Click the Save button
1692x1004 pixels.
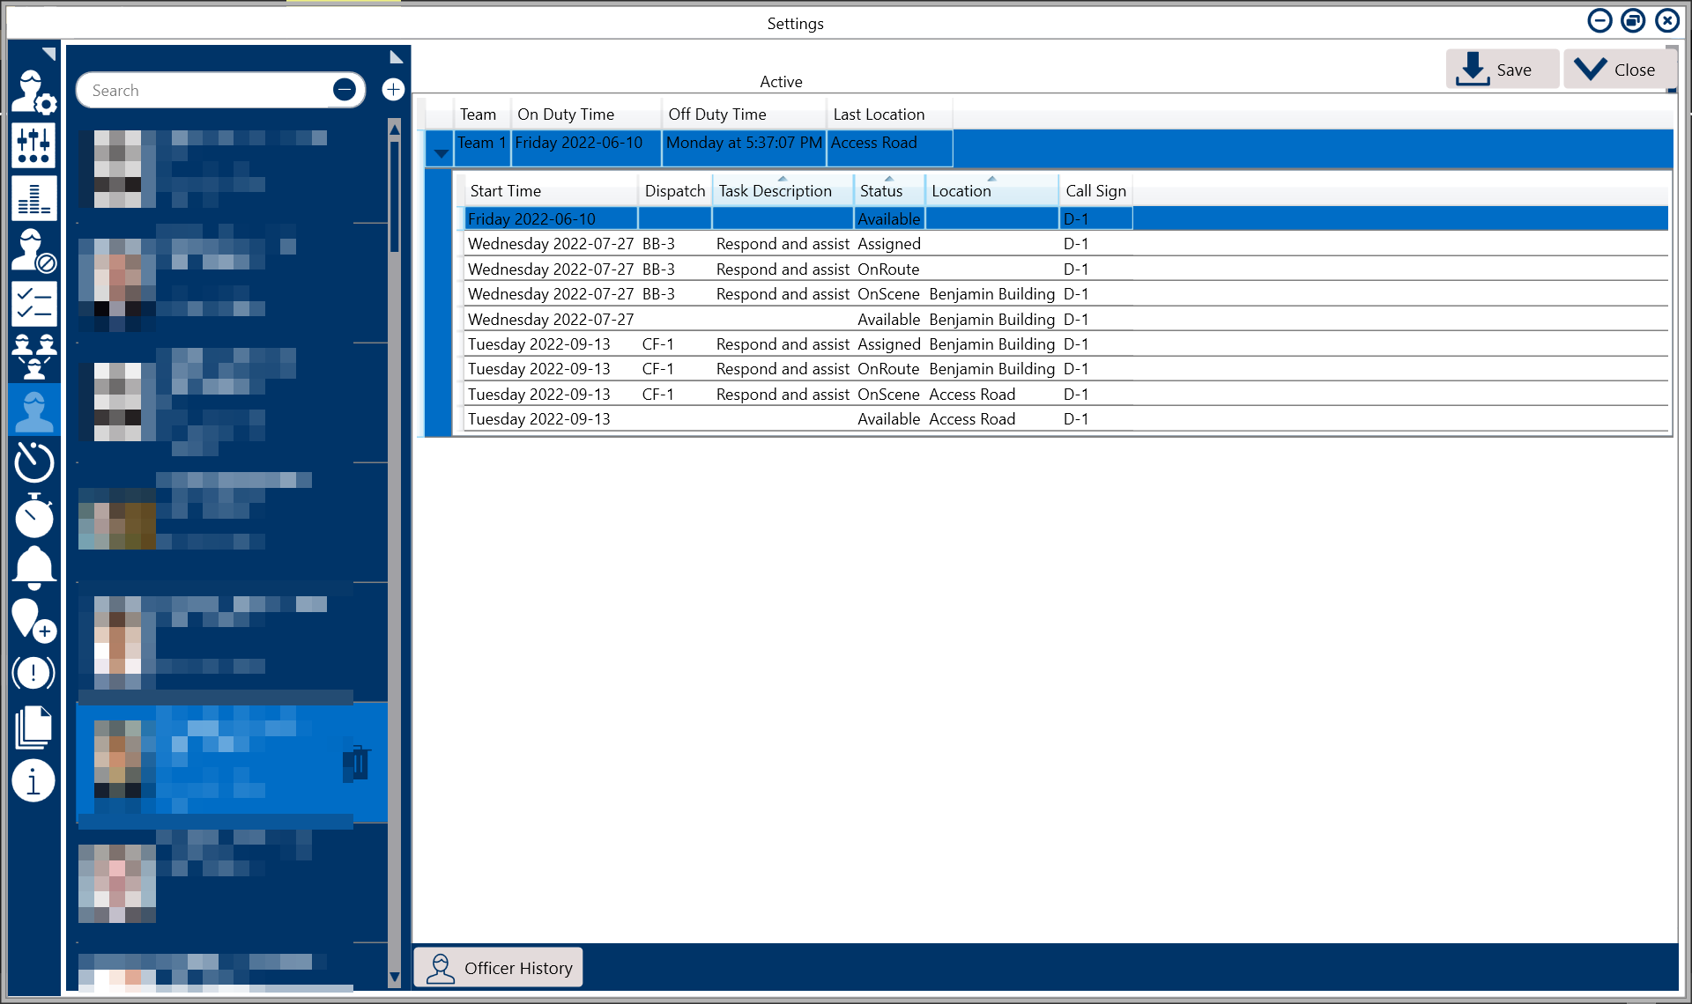click(x=1502, y=70)
